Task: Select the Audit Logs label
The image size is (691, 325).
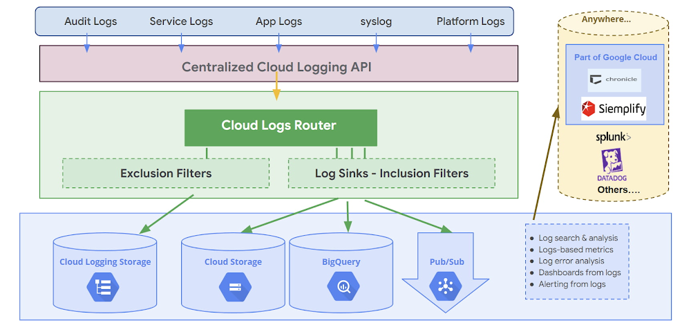Action: [x=91, y=21]
